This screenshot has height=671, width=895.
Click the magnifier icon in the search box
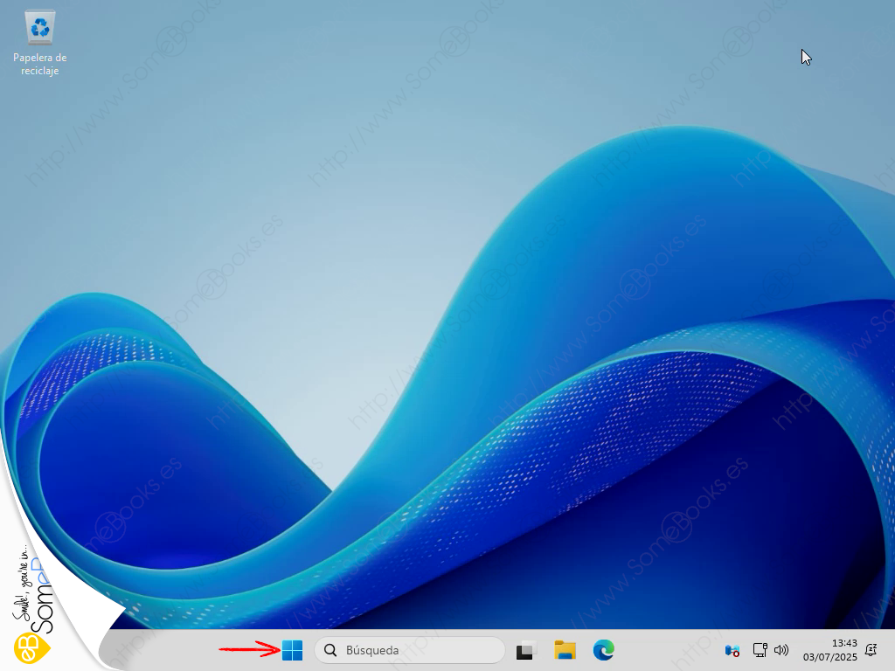pos(330,650)
